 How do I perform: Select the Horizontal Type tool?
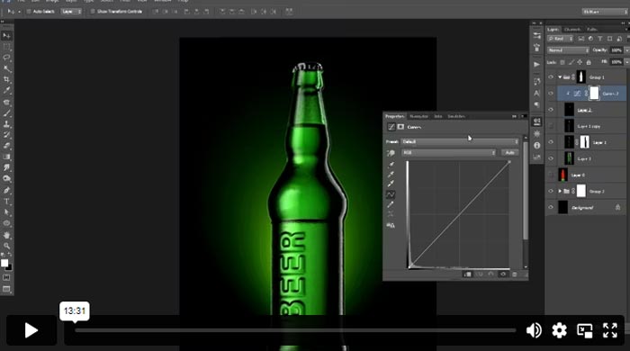tap(7, 202)
